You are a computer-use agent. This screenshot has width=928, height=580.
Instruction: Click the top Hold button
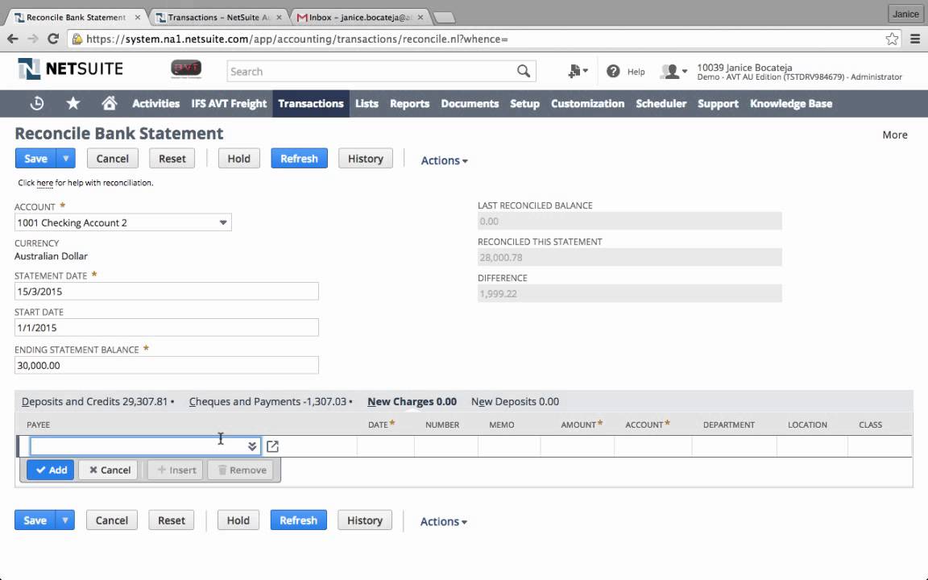[239, 159]
